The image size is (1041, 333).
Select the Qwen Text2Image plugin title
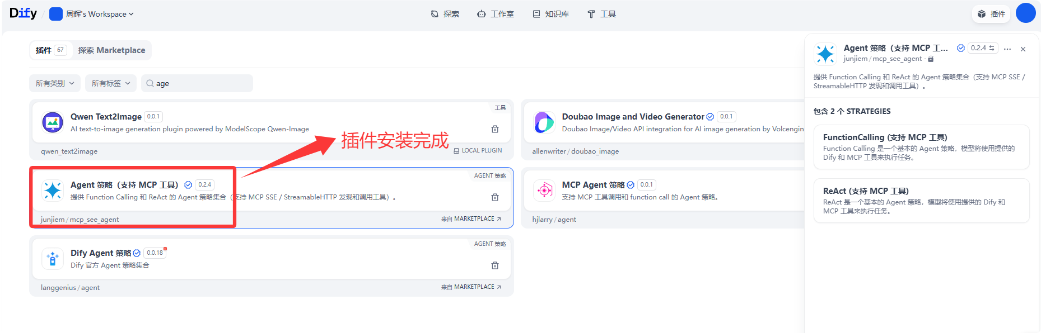pyautogui.click(x=106, y=117)
